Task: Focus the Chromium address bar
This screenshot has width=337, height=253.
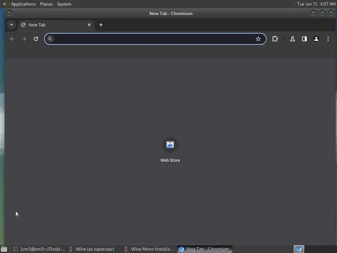Action: [x=155, y=39]
